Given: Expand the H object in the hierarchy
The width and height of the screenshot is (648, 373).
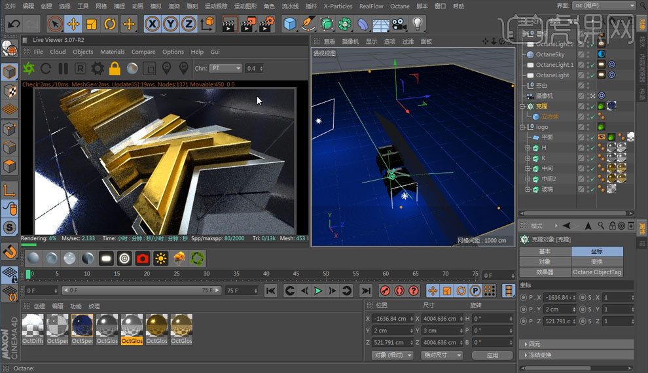Looking at the screenshot, I should tap(528, 148).
